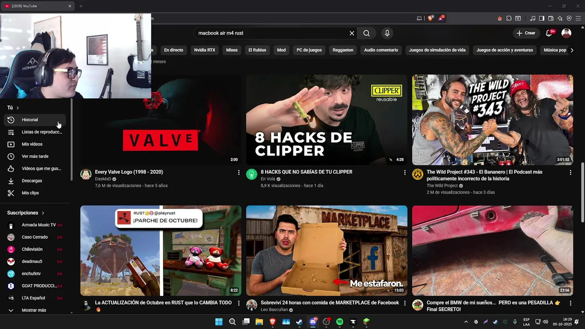Open the YouTube account avatar menu
This screenshot has height=329, width=585.
point(566,33)
